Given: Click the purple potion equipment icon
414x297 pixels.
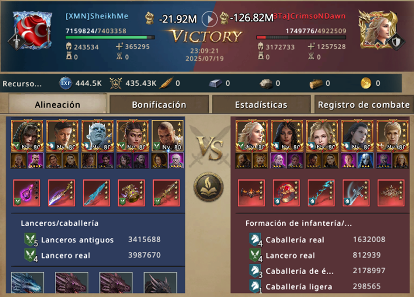Looking at the screenshot, I should coord(27,193).
